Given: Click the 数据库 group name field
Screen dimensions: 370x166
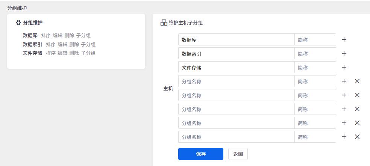Looking at the screenshot, I should pos(236,40).
